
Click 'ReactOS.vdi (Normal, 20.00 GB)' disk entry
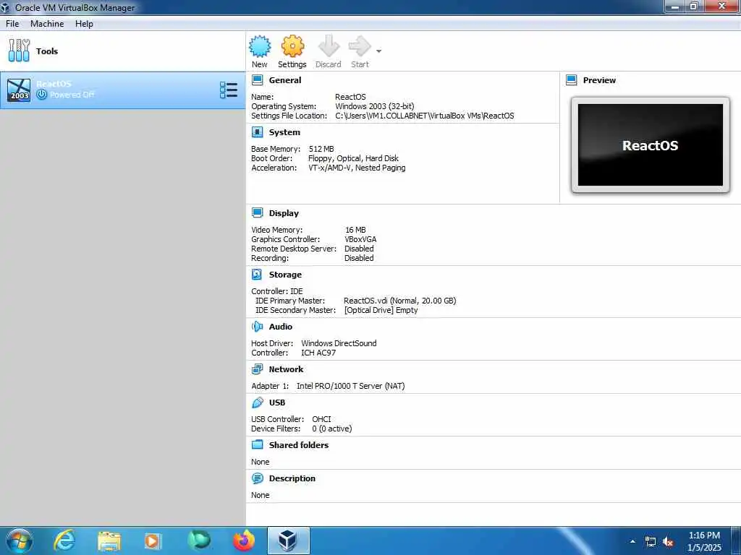click(x=399, y=301)
